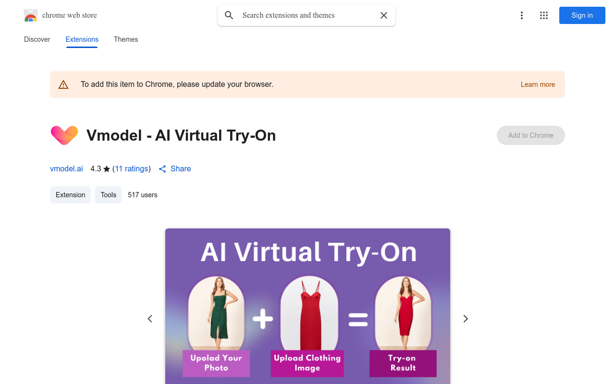Select the Extensions tab
This screenshot has height=384, width=615.
click(82, 39)
